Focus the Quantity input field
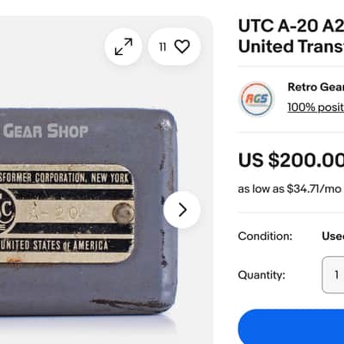The height and width of the screenshot is (344, 344). [x=333, y=274]
